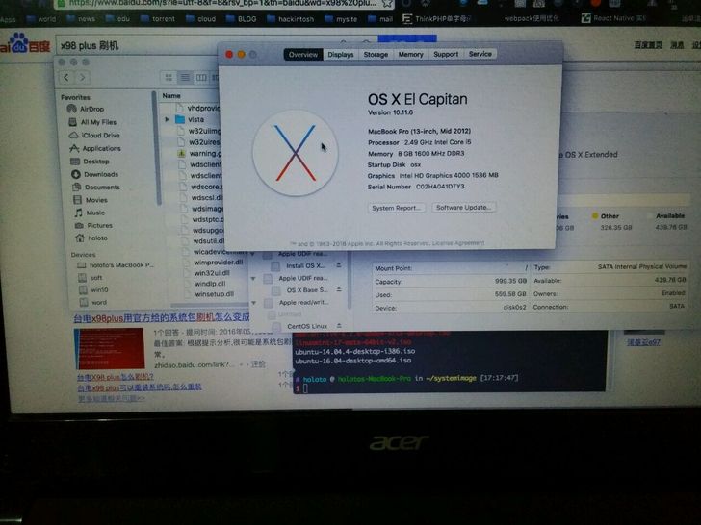Eject the CentOS Linux volume
The image size is (701, 525).
tap(339, 325)
